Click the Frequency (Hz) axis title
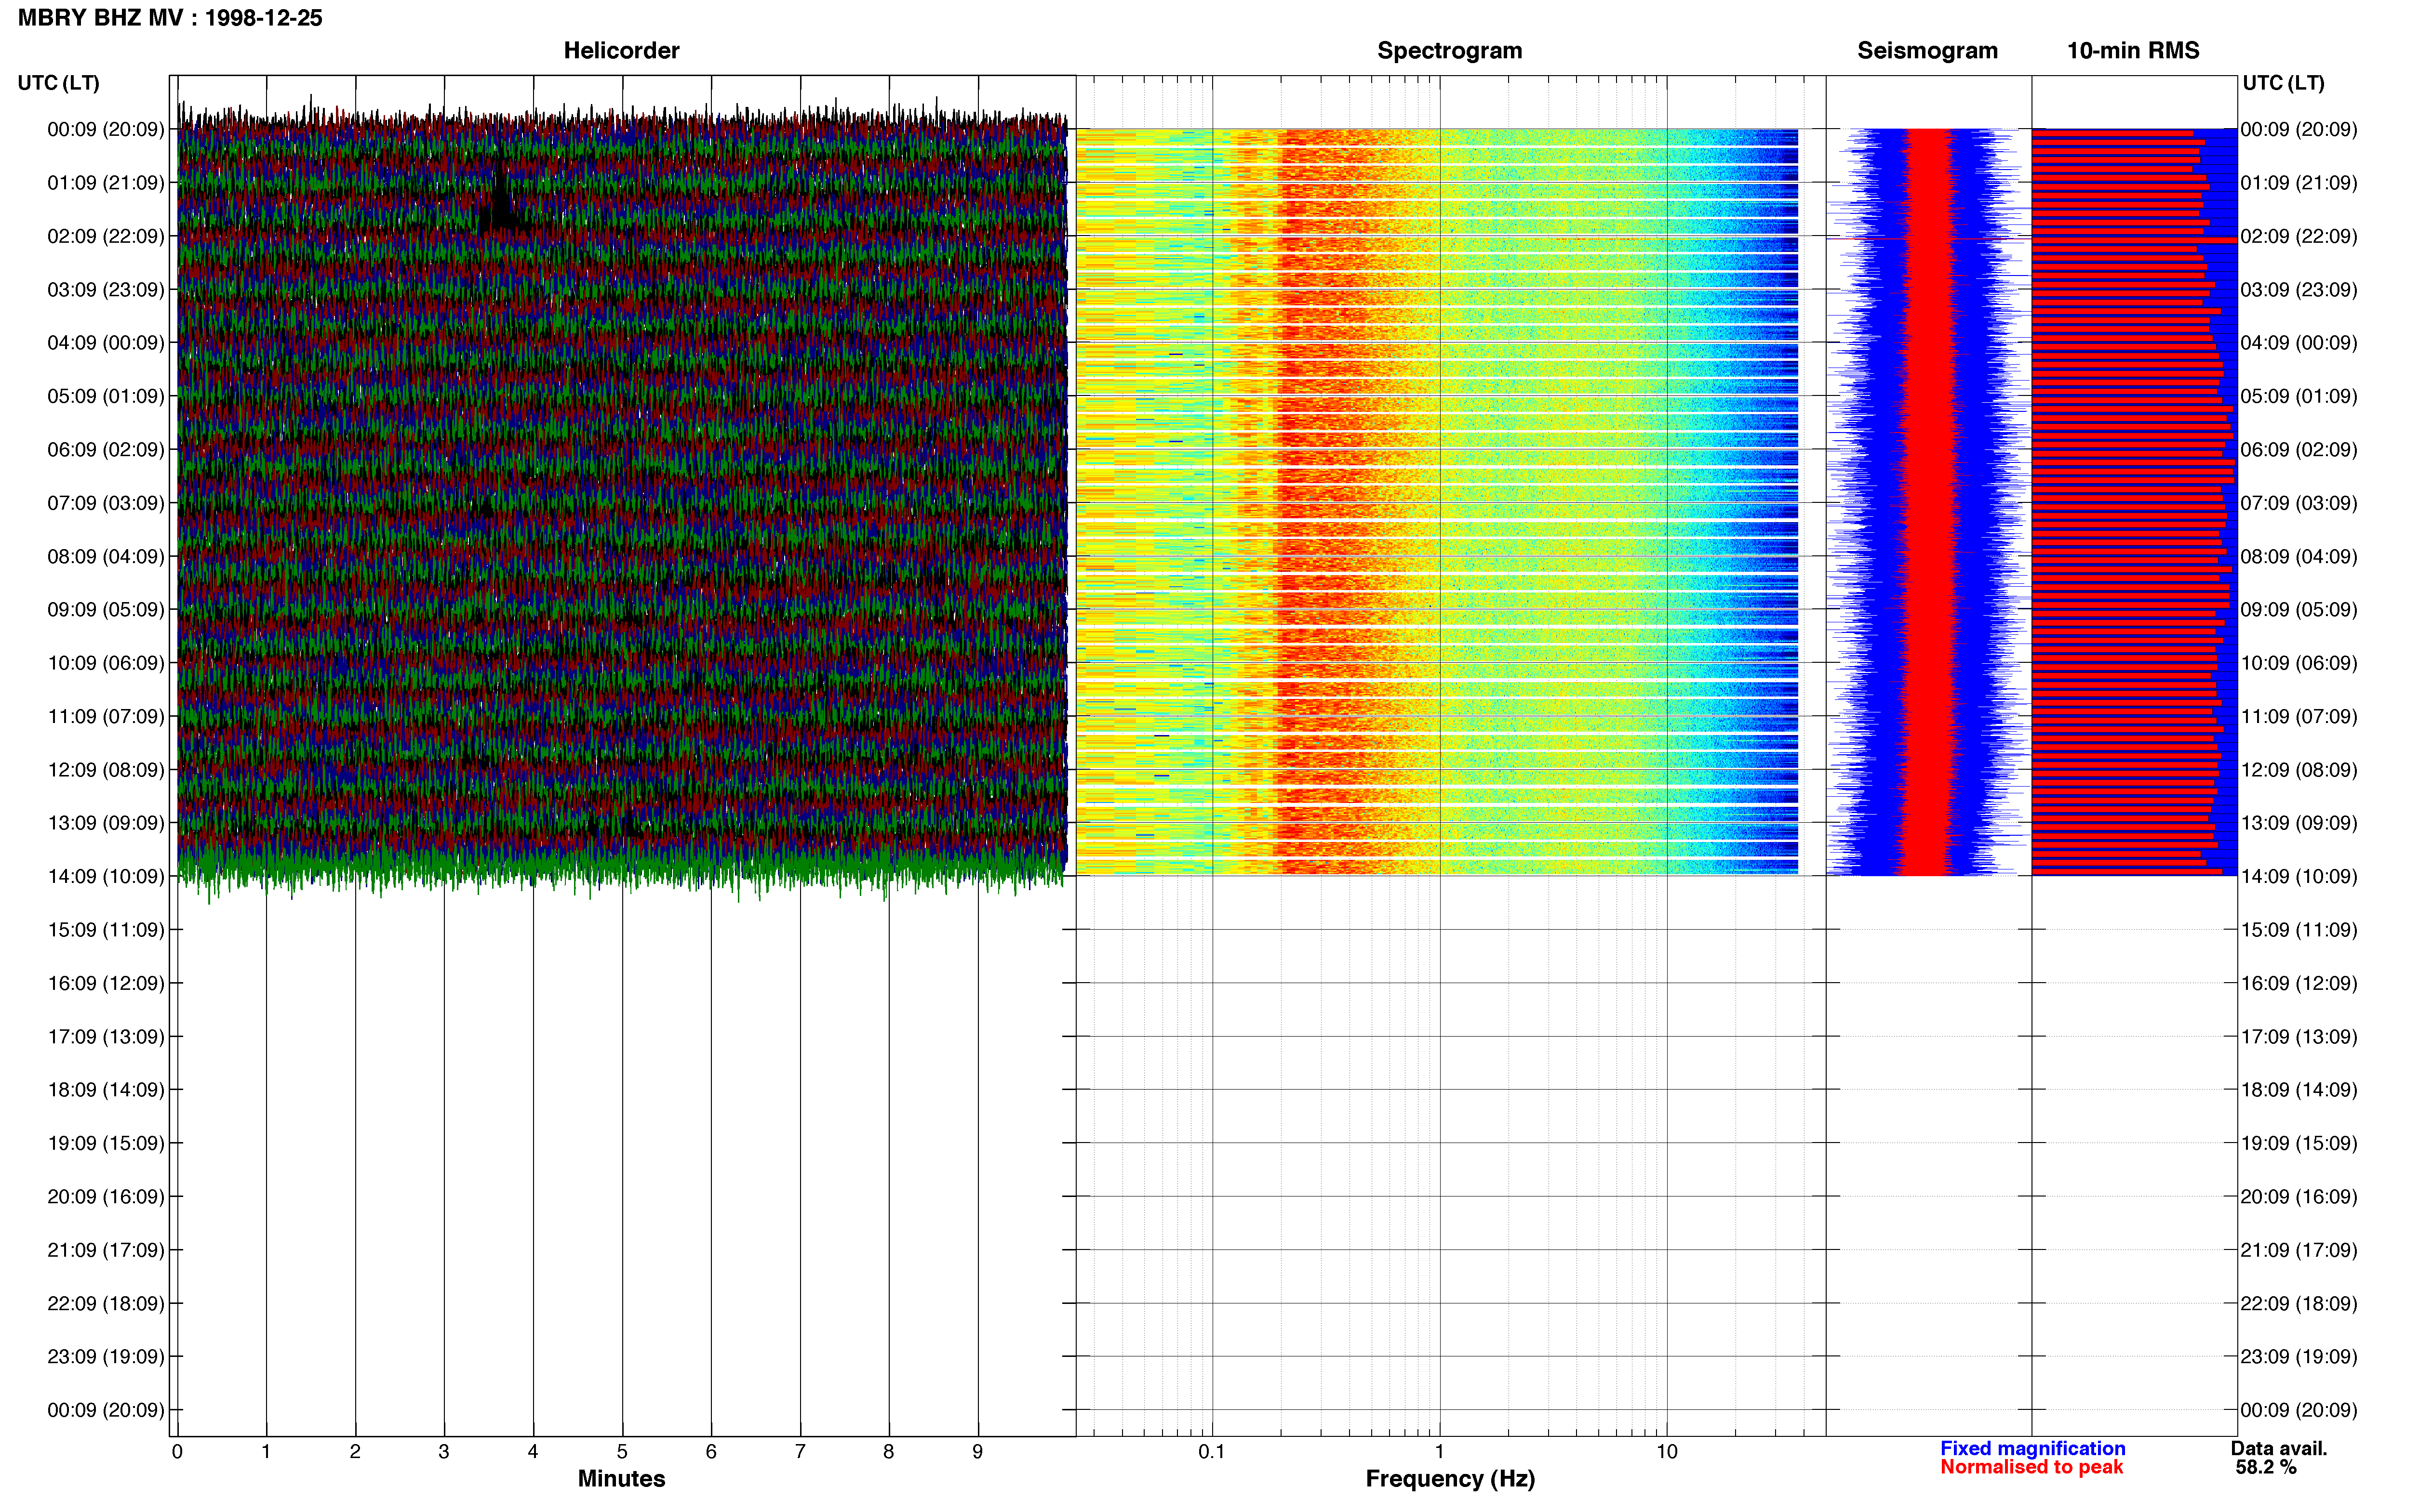Viewport: 2419px width, 1512px height. (1450, 1478)
